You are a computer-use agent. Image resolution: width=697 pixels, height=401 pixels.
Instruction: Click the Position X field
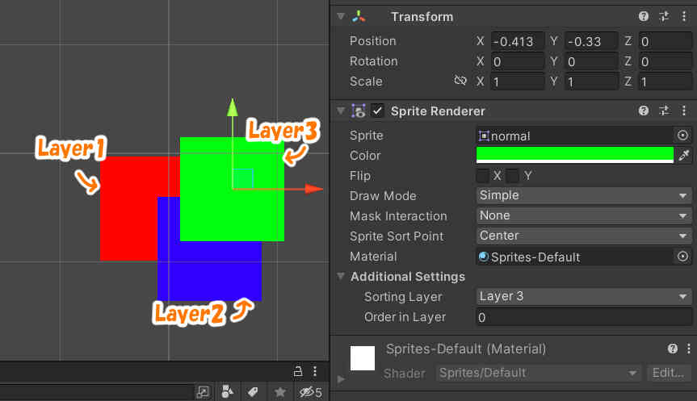[x=518, y=41]
